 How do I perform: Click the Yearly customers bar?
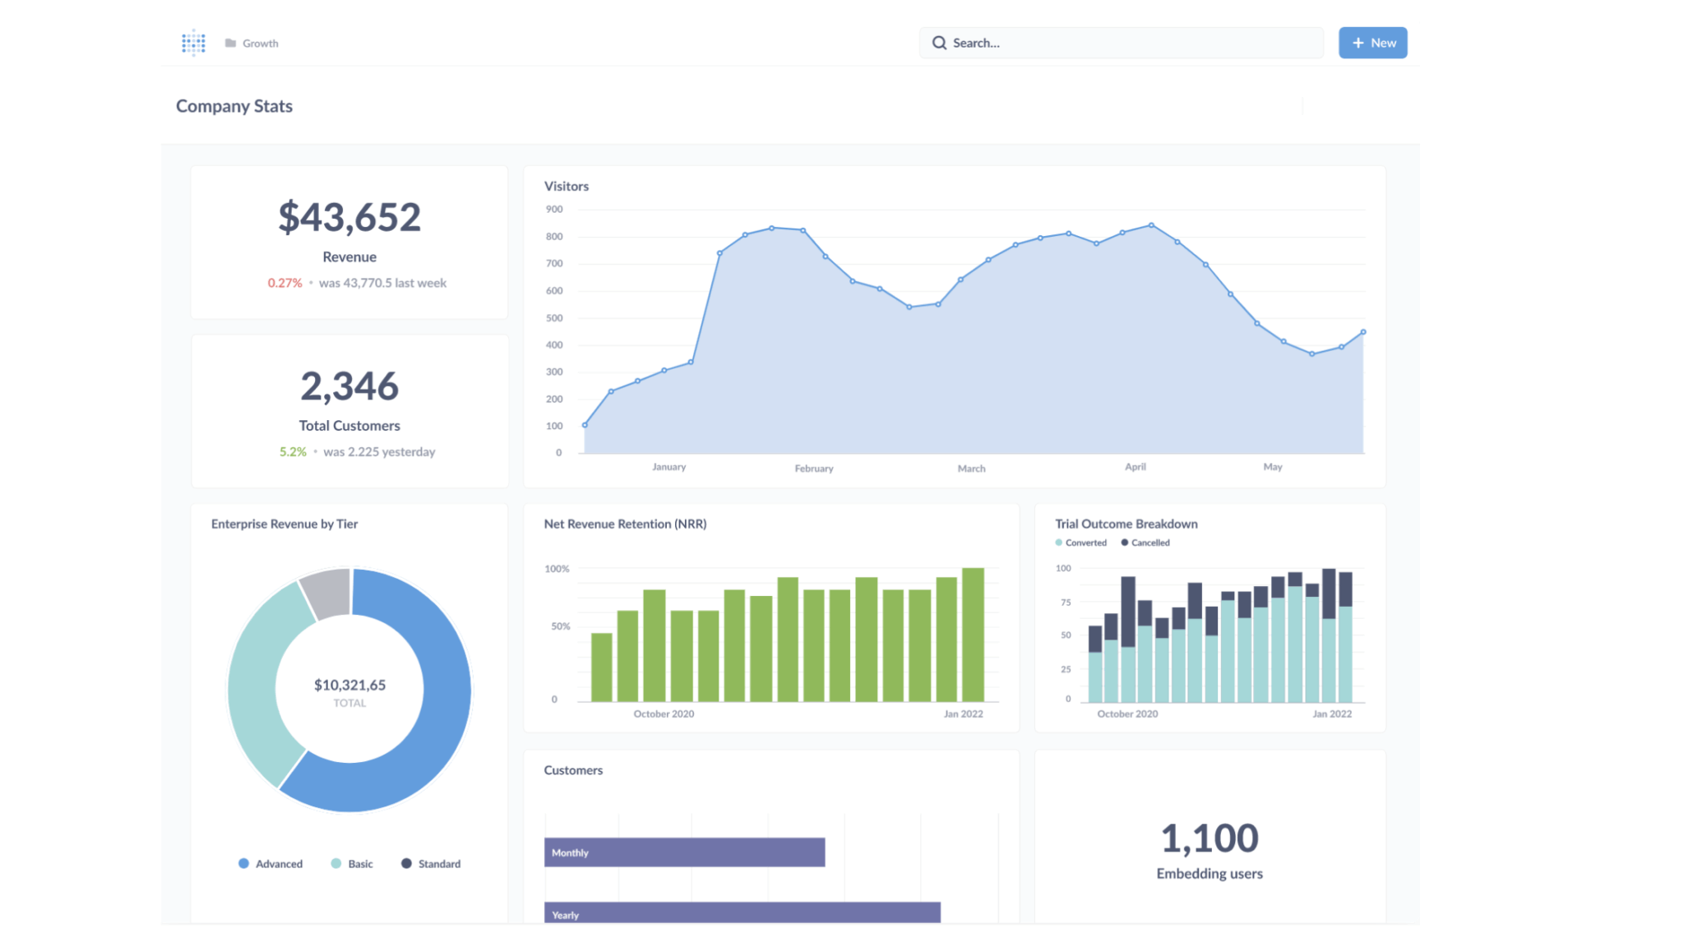743,912
